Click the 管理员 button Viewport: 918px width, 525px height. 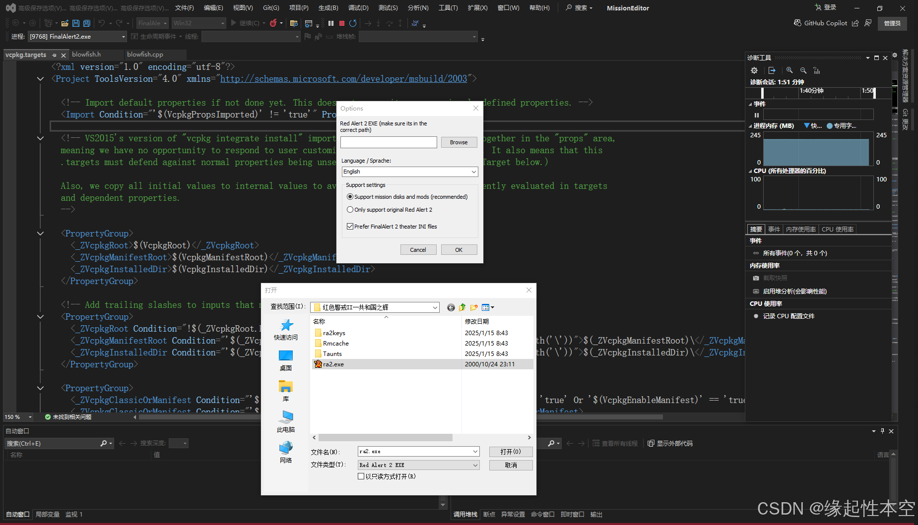(x=892, y=23)
